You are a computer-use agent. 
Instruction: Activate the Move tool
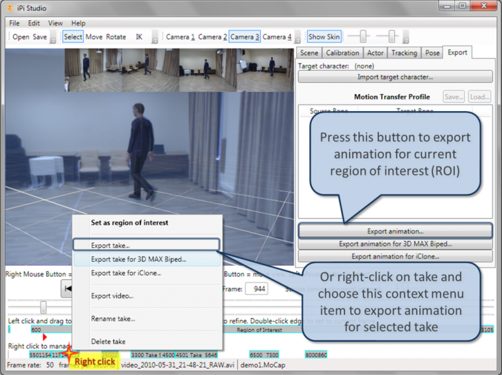tap(93, 37)
